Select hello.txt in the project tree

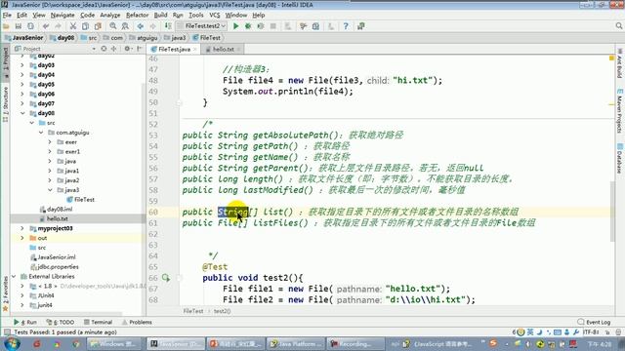[54, 218]
